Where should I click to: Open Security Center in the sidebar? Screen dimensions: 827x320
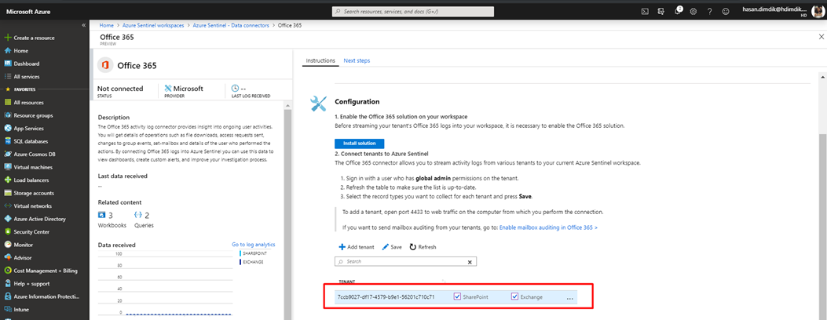[31, 231]
